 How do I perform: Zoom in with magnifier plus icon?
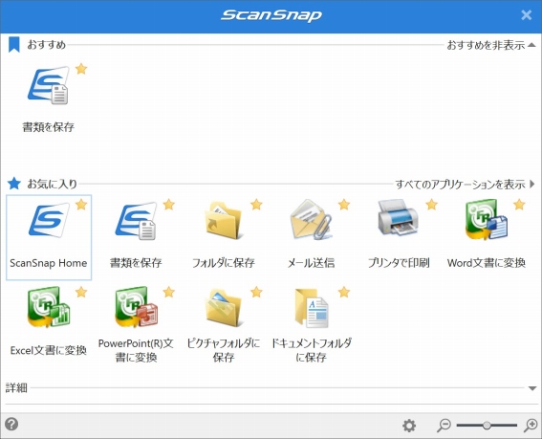531,426
